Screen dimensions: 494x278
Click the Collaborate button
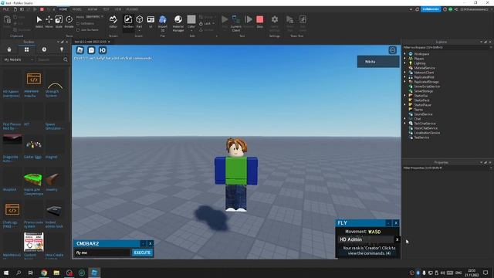[431, 9]
